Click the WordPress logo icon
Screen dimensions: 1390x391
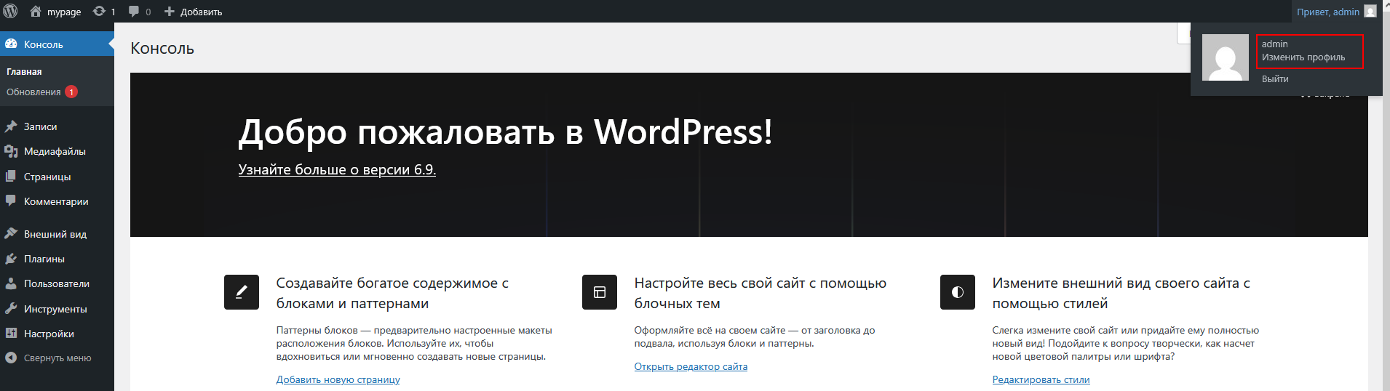pyautogui.click(x=11, y=11)
